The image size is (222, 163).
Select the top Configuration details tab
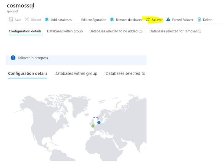(25, 31)
